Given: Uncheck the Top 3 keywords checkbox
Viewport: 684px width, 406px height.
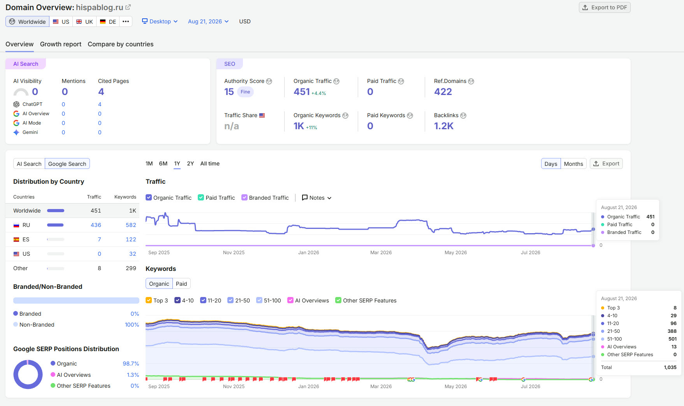Looking at the screenshot, I should pyautogui.click(x=149, y=300).
